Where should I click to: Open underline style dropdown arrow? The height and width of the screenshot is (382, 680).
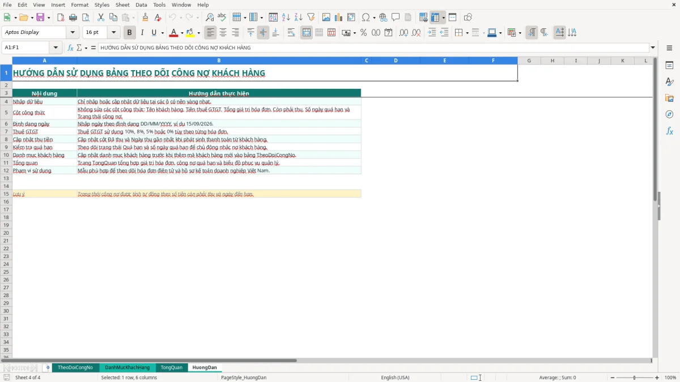click(162, 33)
